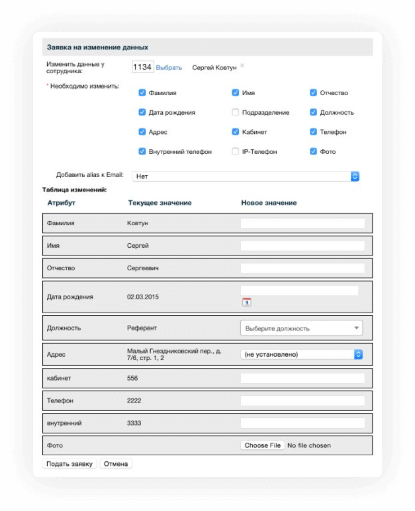
Task: Focus the new Фамилия value field
Action: coord(302,223)
